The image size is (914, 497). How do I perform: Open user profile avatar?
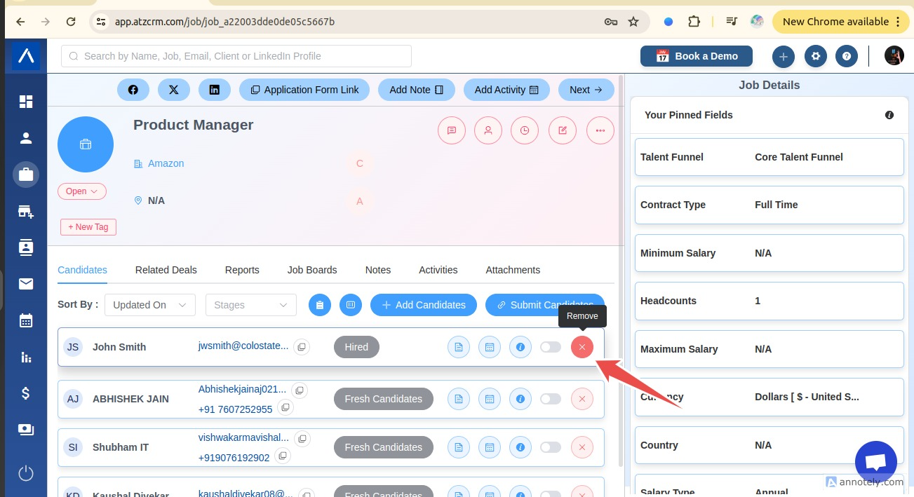(x=894, y=56)
